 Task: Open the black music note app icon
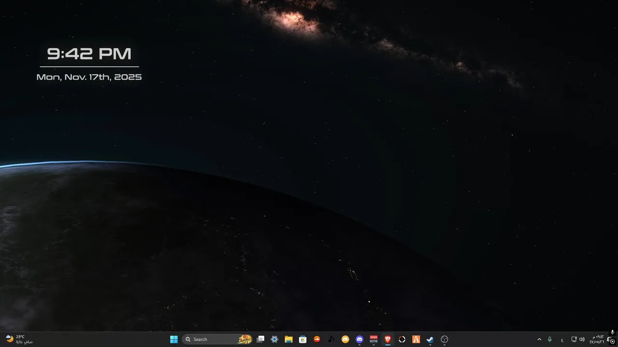[x=331, y=339]
